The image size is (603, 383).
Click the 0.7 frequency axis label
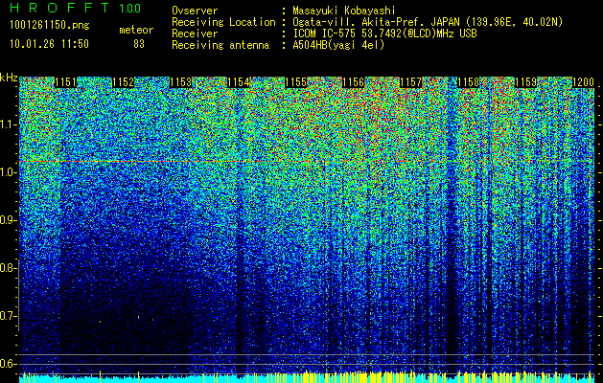8,316
